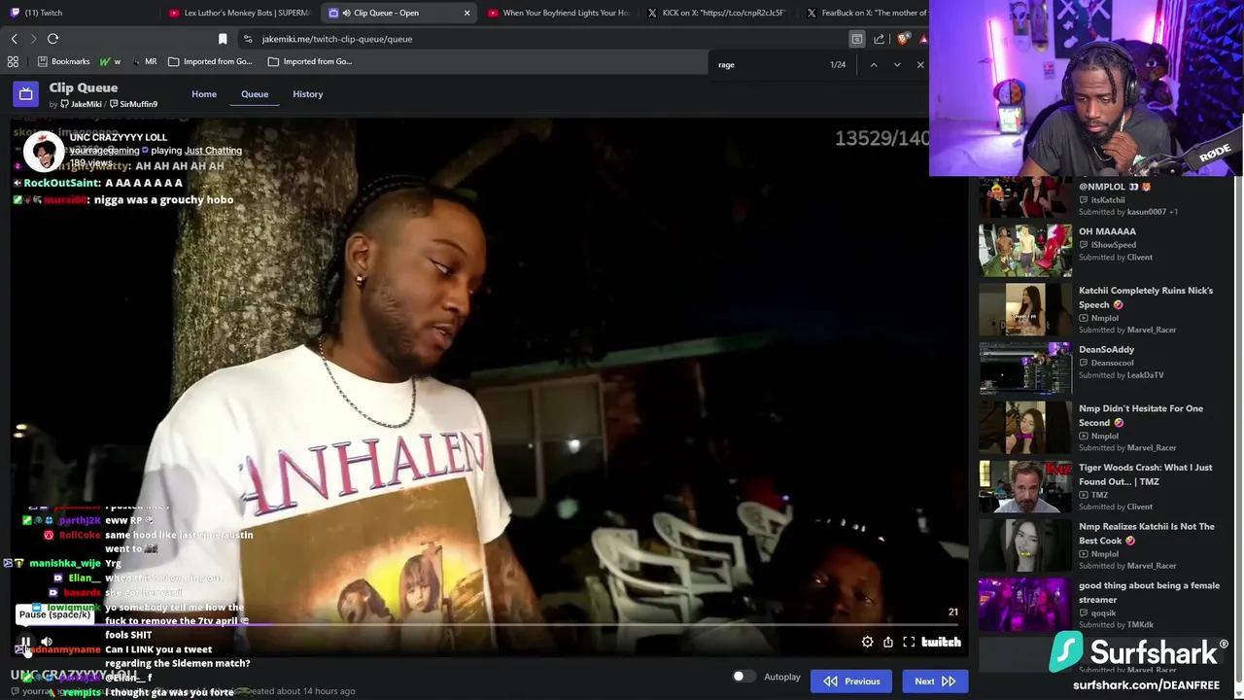Enter fullscreen on the clip player
This screenshot has width=1244, height=700.
[909, 642]
